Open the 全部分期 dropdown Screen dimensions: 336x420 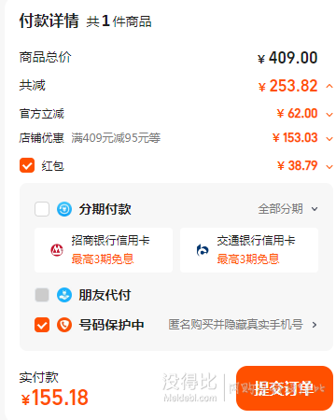287,209
